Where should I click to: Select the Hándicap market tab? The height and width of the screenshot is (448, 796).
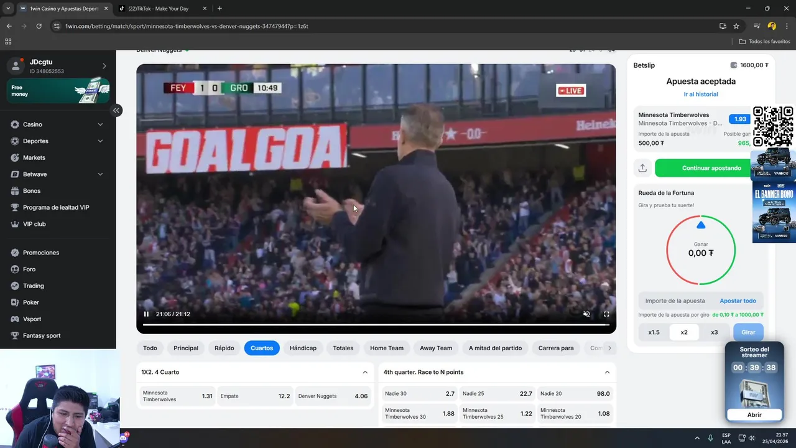[303, 348]
